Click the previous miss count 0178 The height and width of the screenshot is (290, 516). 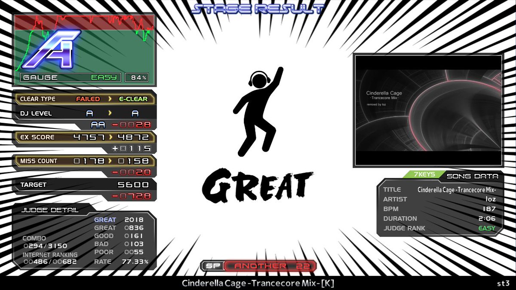[89, 161]
